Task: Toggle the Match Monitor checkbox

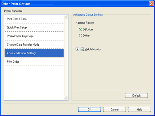Action: pos(82,49)
